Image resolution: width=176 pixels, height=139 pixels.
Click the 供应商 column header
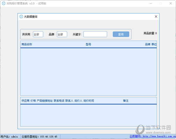coord(25,101)
